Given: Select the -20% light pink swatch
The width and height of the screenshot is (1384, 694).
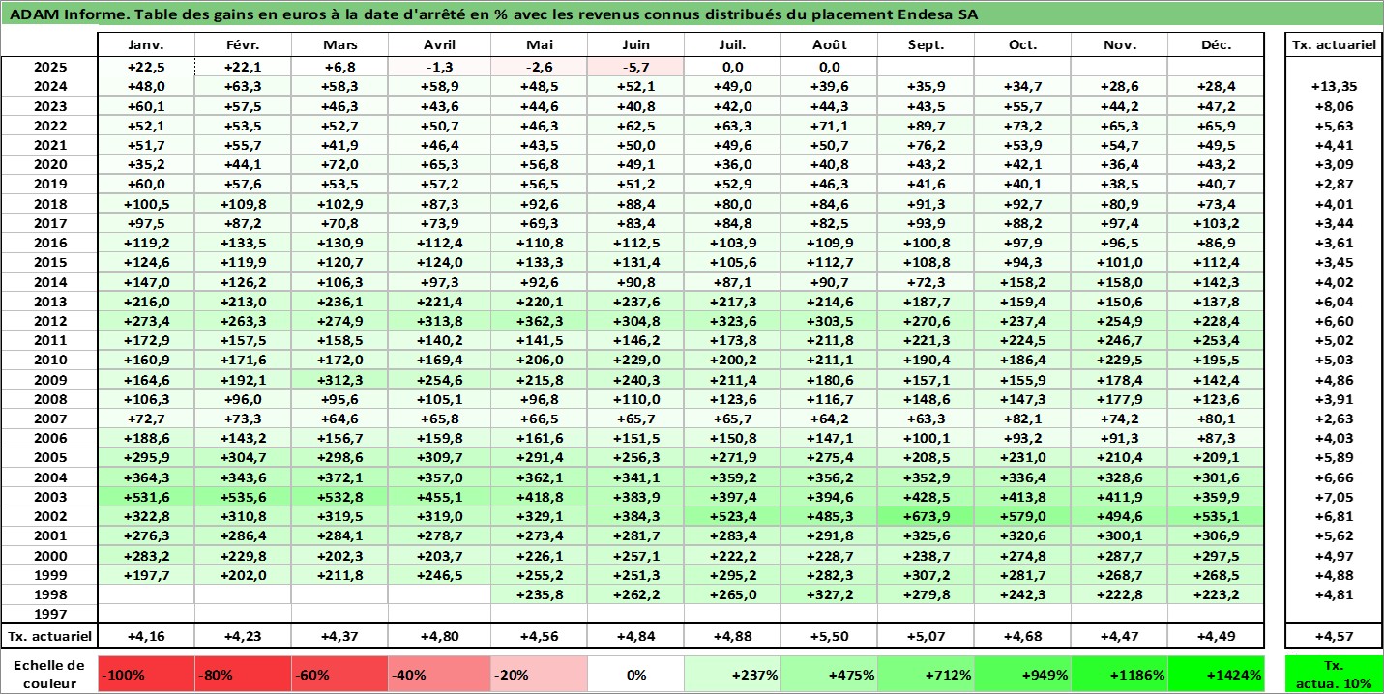Looking at the screenshot, I should 539,675.
